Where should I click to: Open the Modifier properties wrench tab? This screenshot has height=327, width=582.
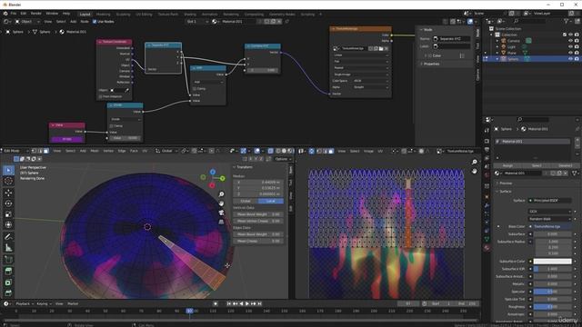487,205
